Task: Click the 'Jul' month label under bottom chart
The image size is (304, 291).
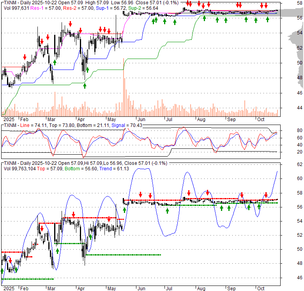Action: point(169,289)
